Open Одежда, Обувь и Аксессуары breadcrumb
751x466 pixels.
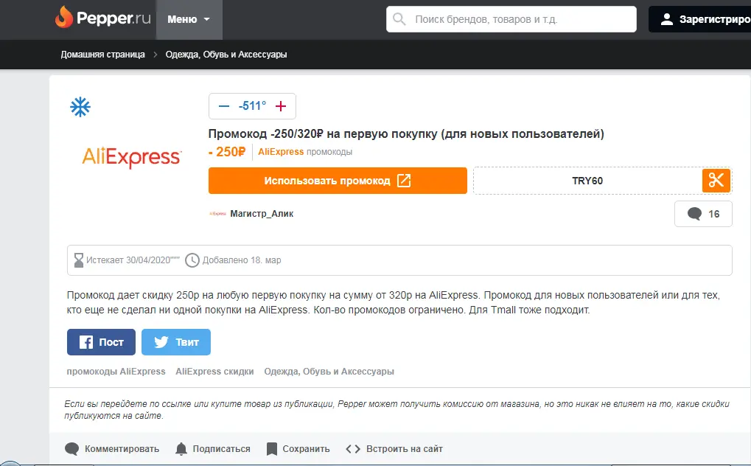226,54
